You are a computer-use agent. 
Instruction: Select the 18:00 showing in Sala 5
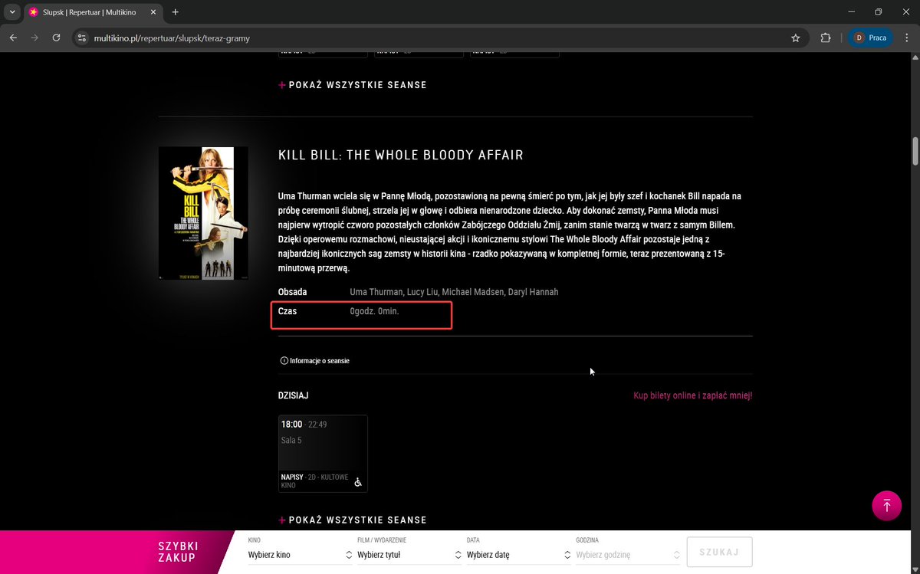coord(323,454)
